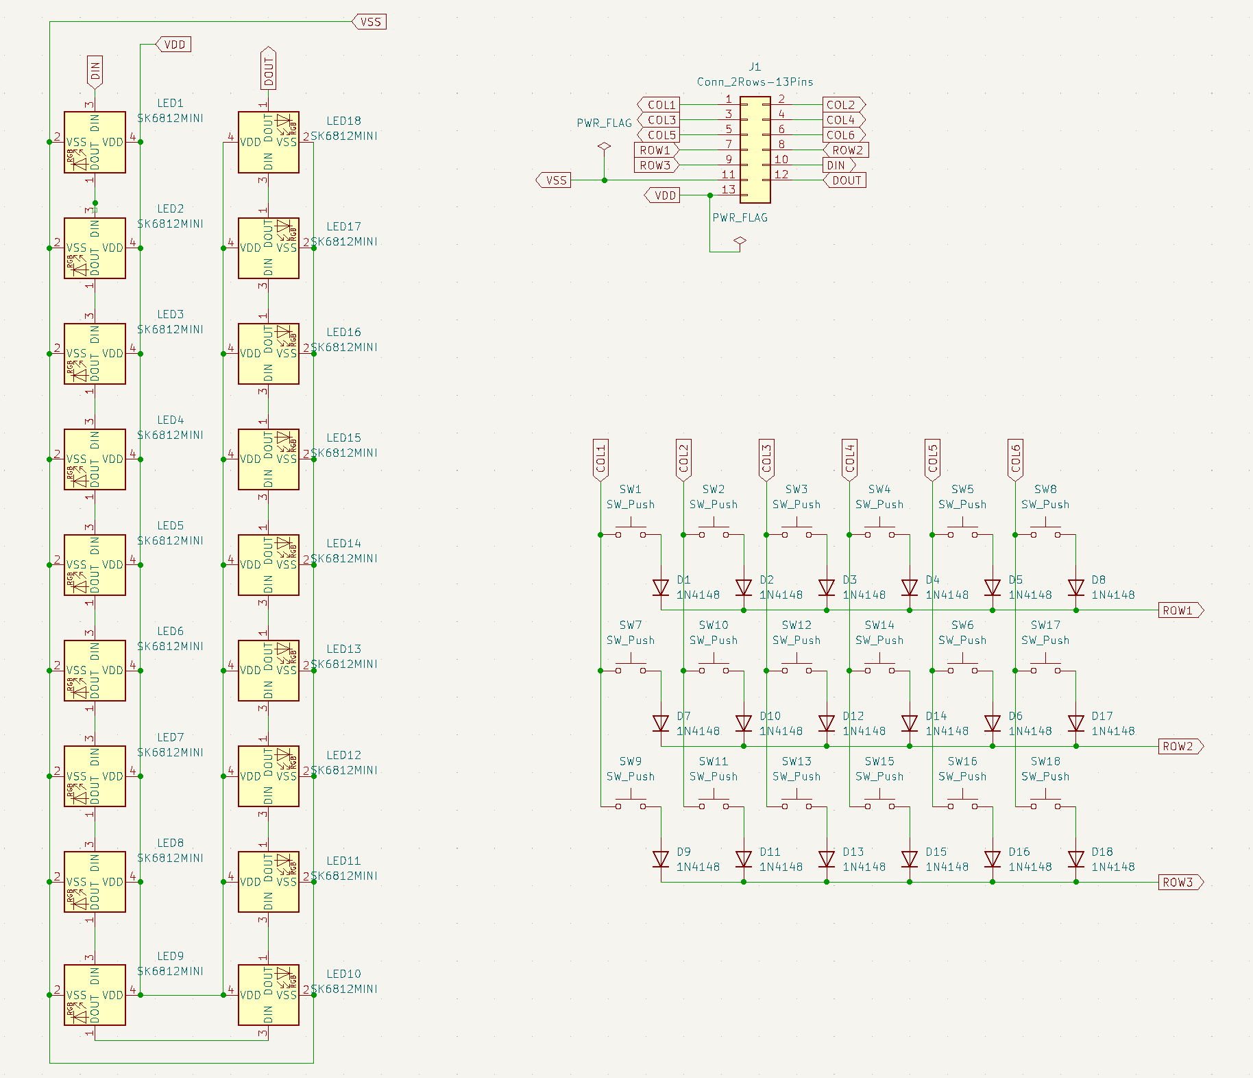Select diode D1 symbol
Viewport: 1253px width, 1078px height.
[x=661, y=588]
